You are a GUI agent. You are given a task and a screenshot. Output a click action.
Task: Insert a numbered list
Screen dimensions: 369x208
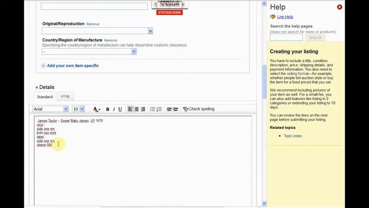coord(159,109)
